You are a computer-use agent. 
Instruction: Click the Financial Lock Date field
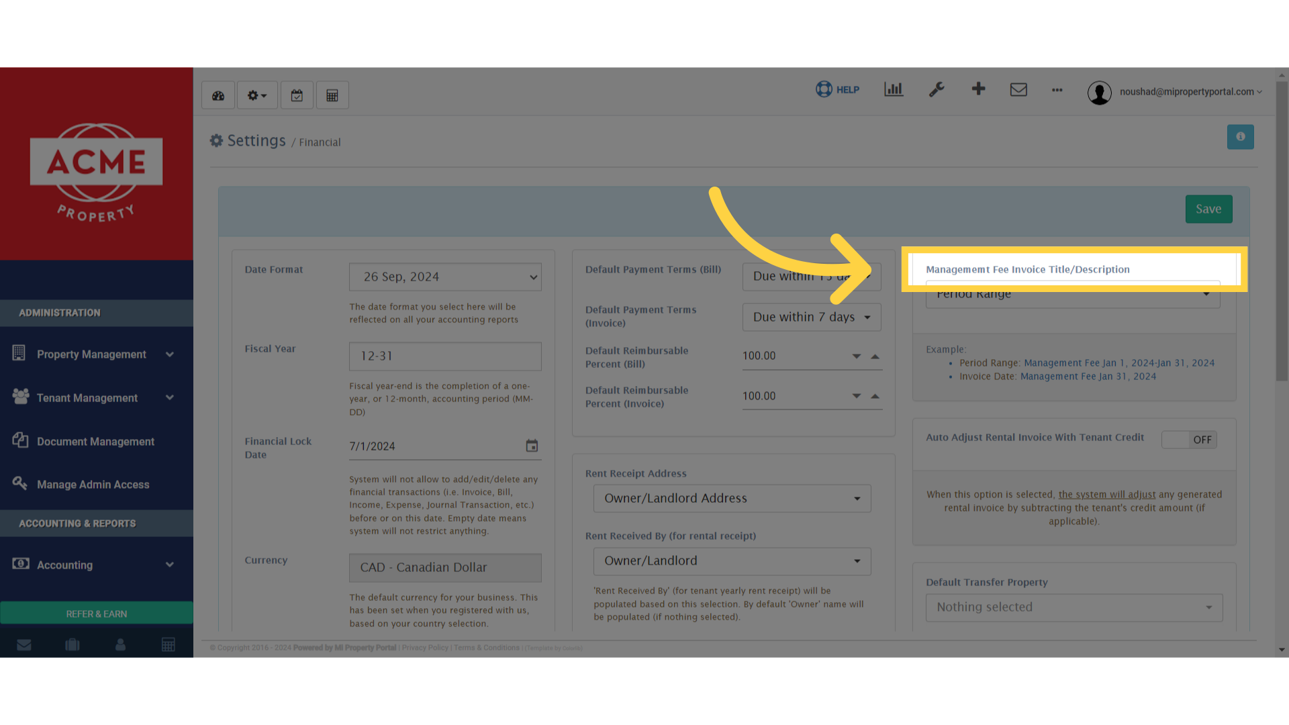[x=436, y=446]
